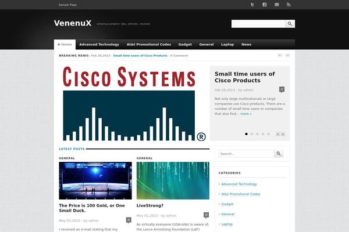The width and height of the screenshot is (349, 232).
Task: Open breaking news Cisco Products link
Action: pos(140,56)
